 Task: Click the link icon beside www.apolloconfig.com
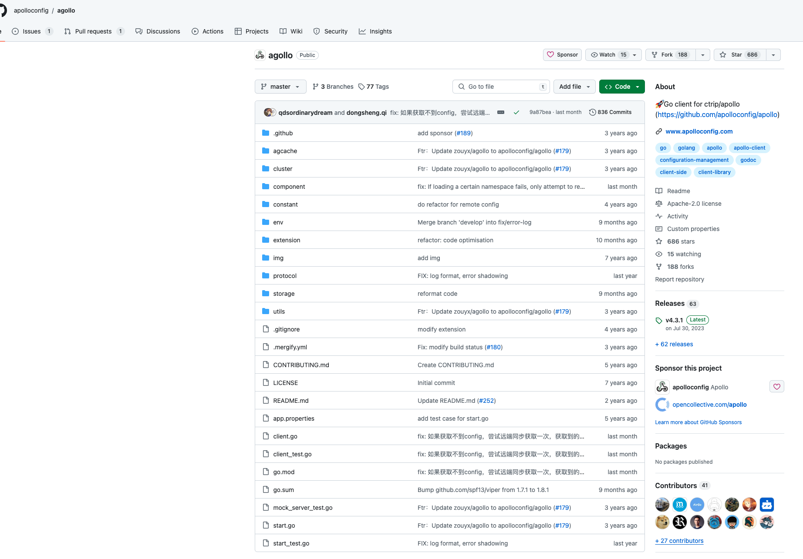click(659, 131)
